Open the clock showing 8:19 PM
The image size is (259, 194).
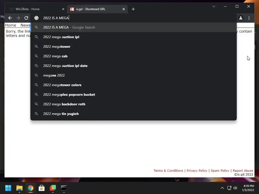[248, 188]
